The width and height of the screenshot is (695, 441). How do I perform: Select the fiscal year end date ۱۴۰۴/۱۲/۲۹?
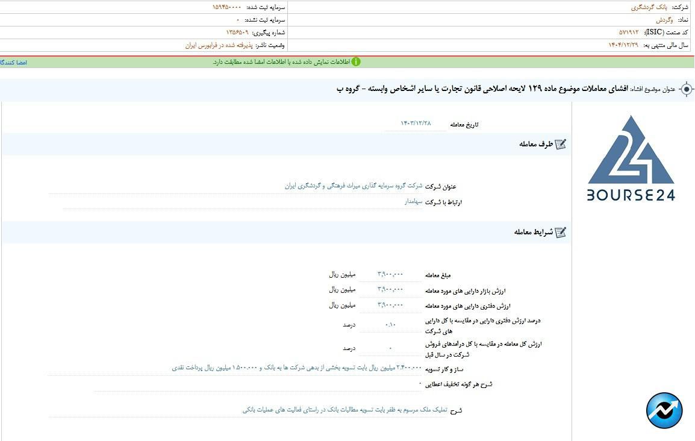pyautogui.click(x=623, y=45)
